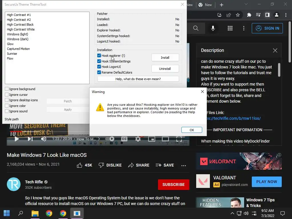This screenshot has width=292, height=219.
Task: Click the SHARE arrow under the video
Action: pyautogui.click(x=139, y=165)
